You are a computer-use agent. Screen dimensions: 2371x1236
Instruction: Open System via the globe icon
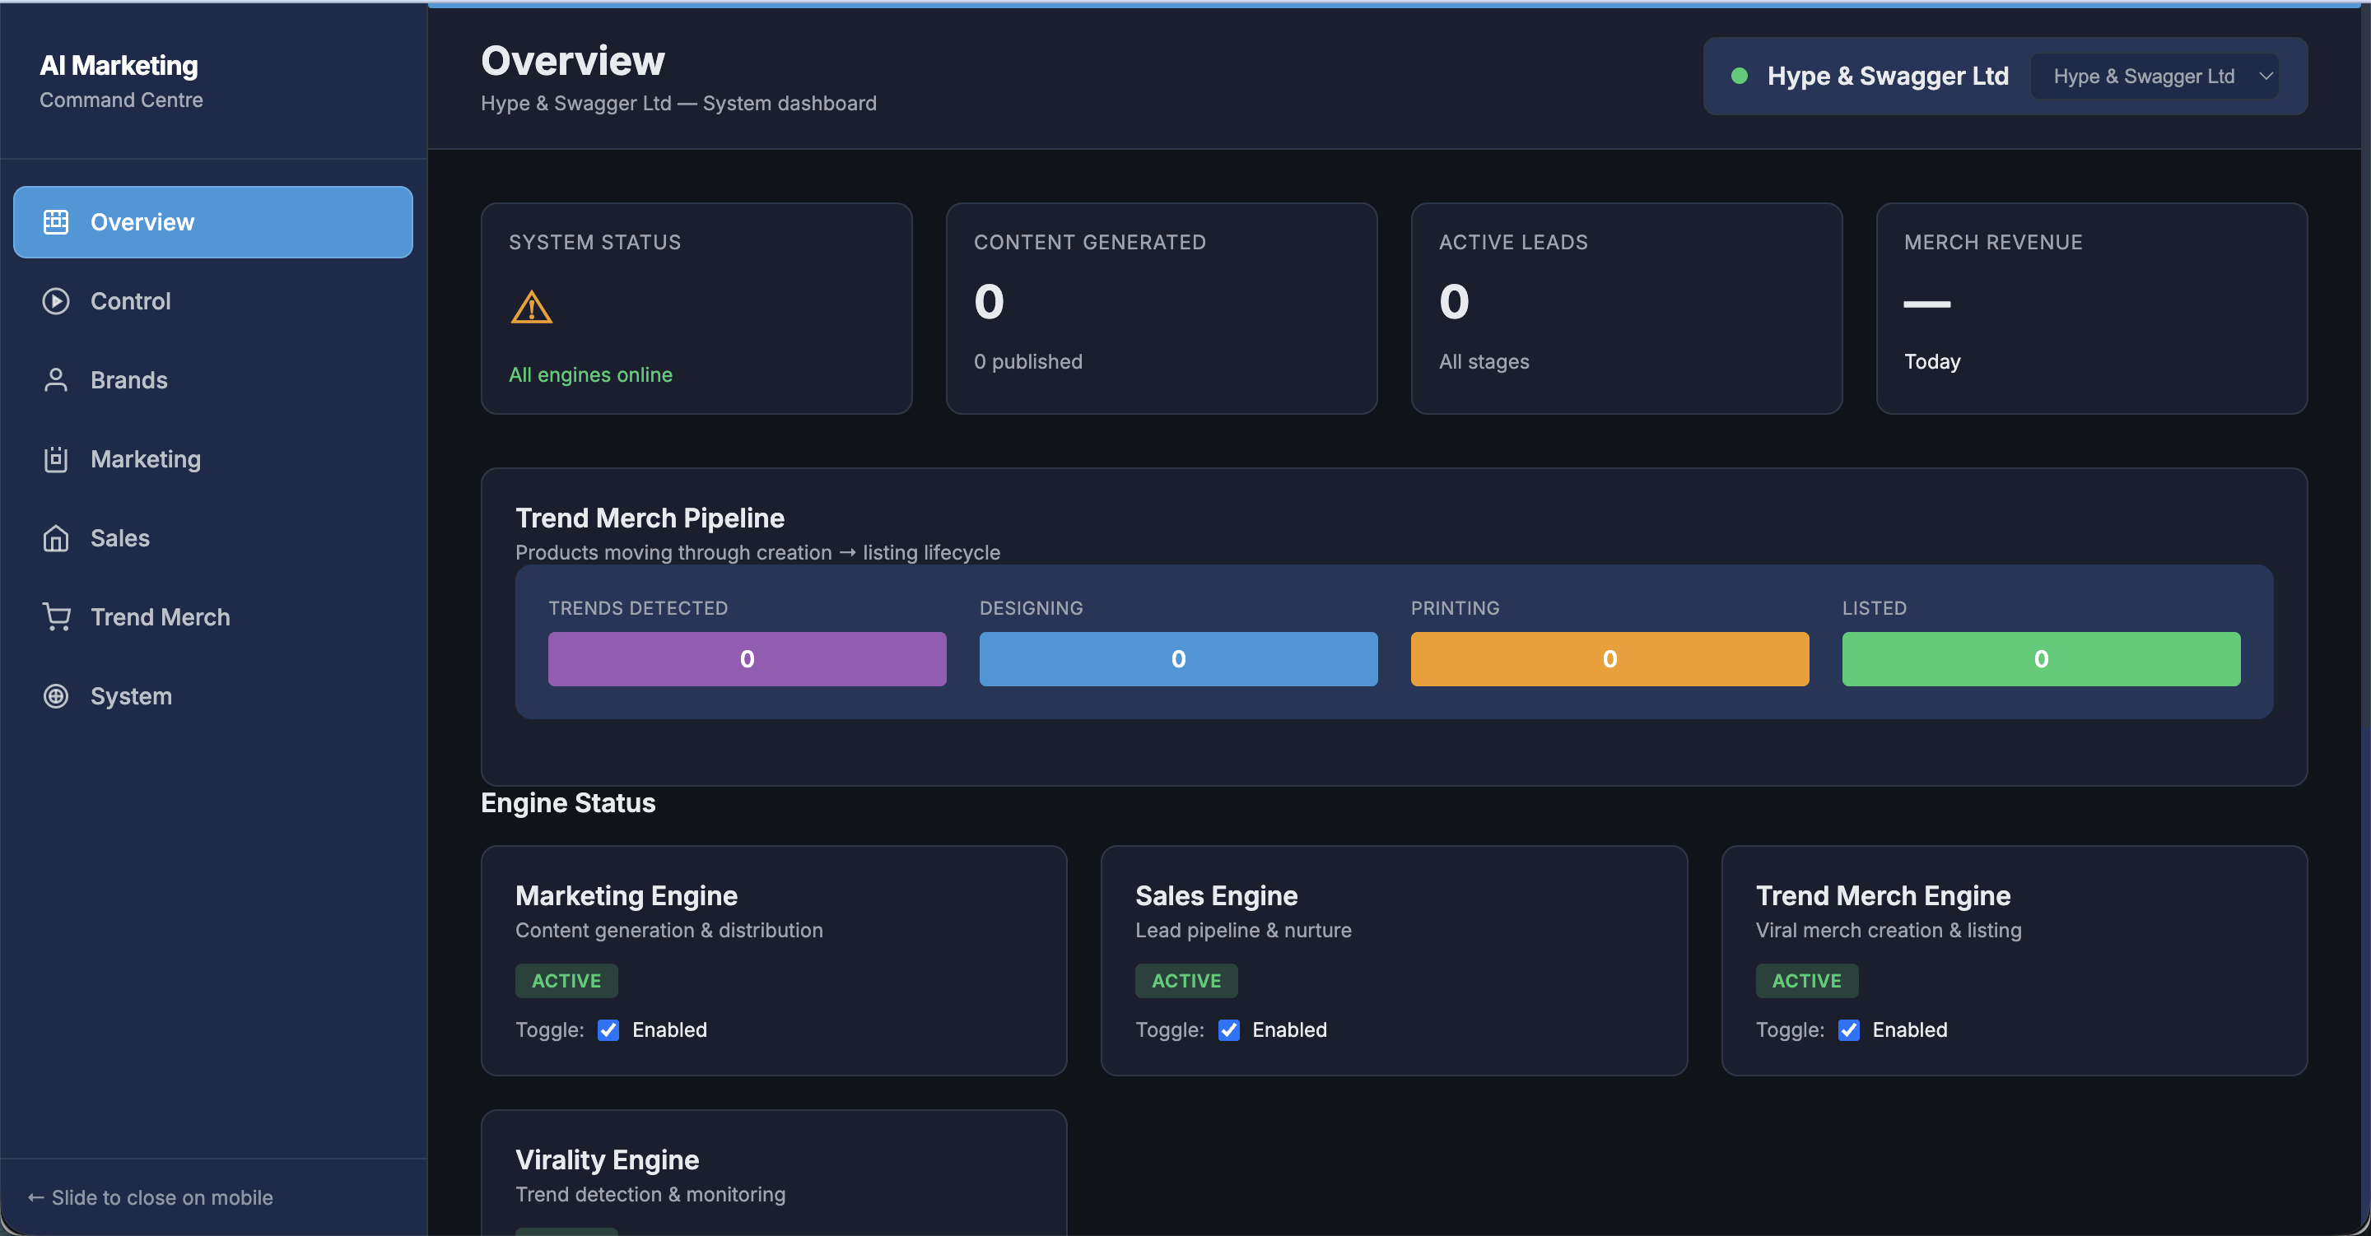pos(56,696)
